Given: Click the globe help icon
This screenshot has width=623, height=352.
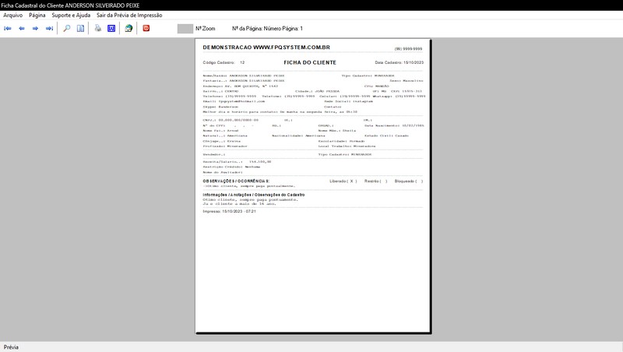Looking at the screenshot, I should (128, 28).
